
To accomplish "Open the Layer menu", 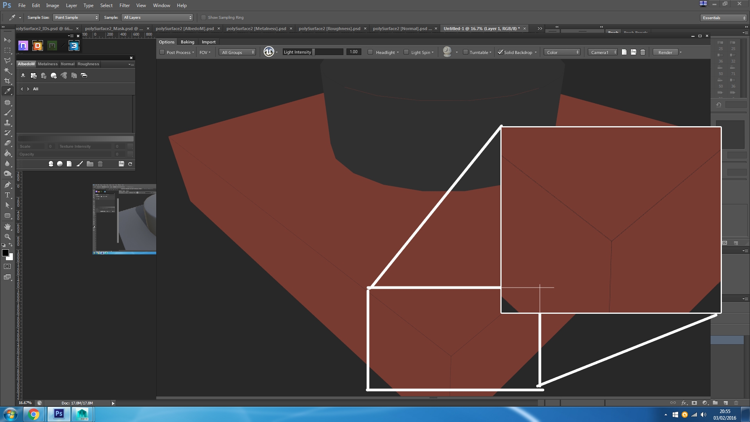I will pos(71,5).
